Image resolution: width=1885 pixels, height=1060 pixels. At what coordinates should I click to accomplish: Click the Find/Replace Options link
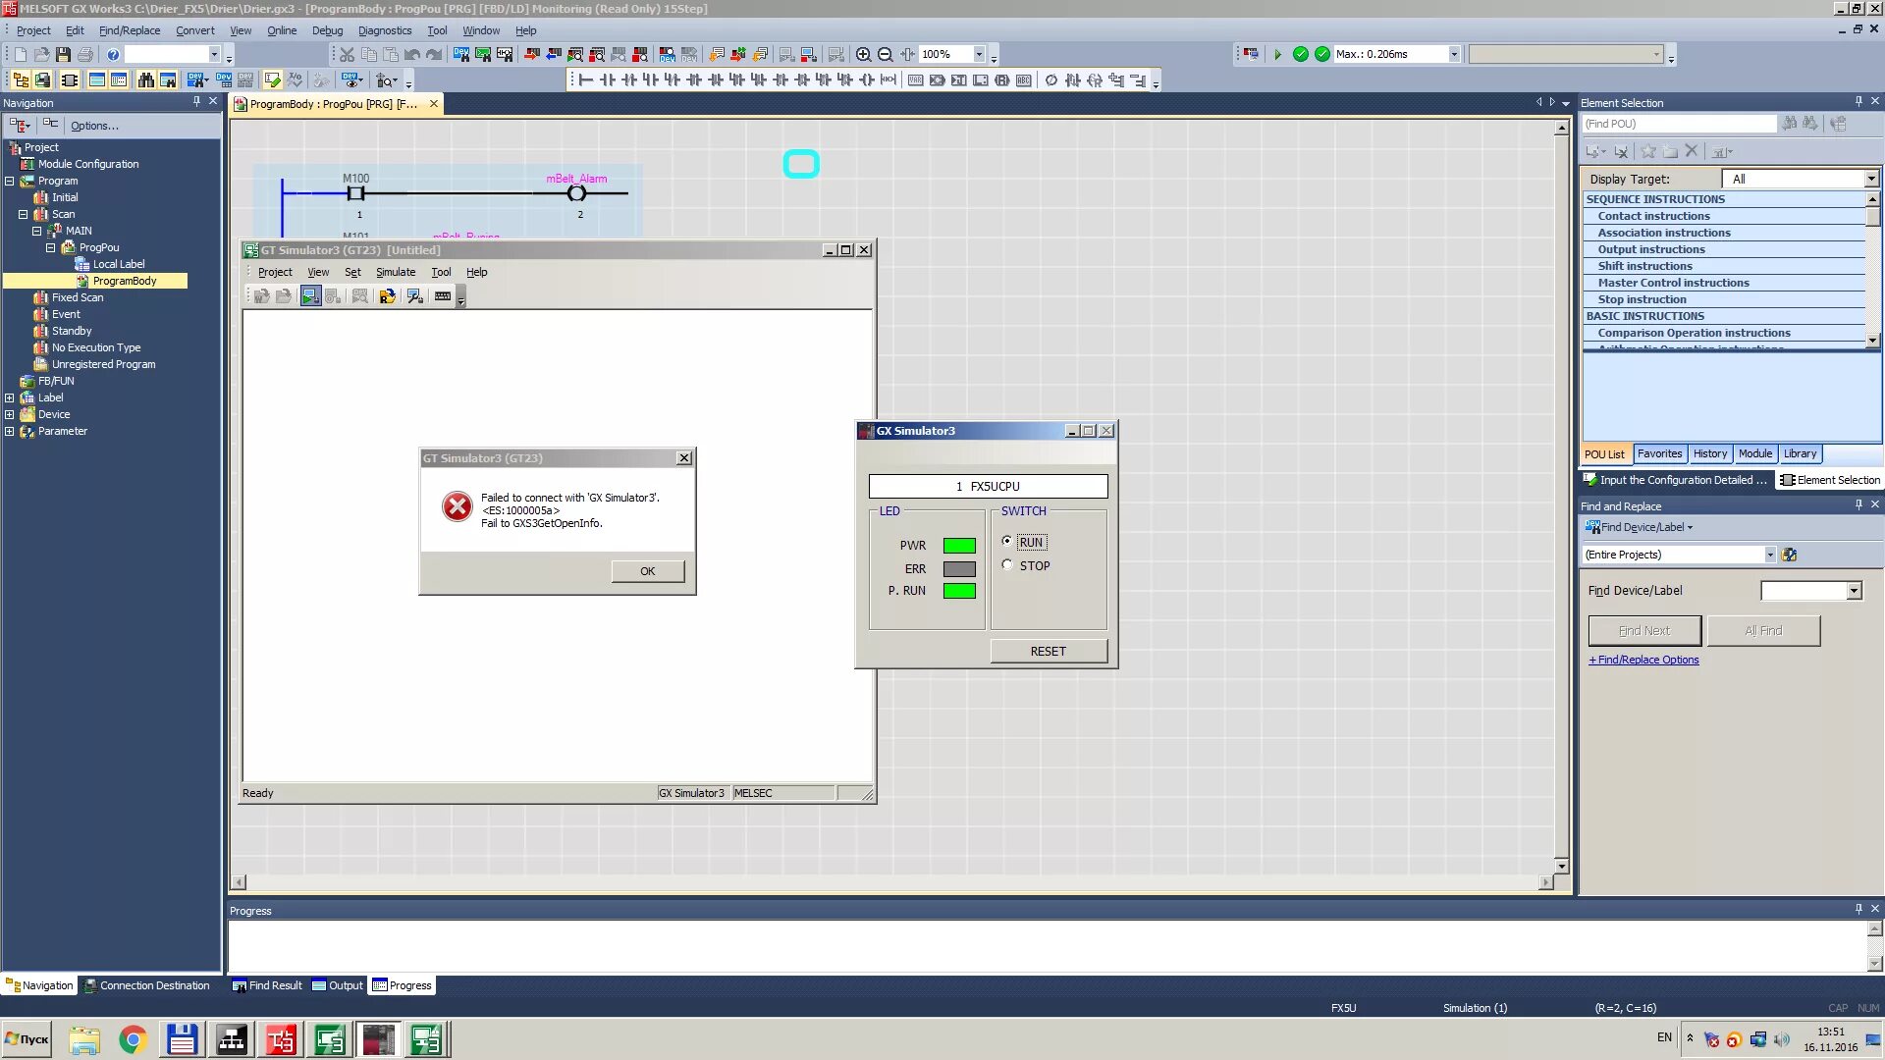1644,660
